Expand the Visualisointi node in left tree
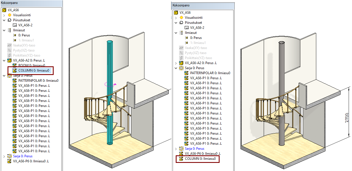352x171 pixels. (x=4, y=15)
